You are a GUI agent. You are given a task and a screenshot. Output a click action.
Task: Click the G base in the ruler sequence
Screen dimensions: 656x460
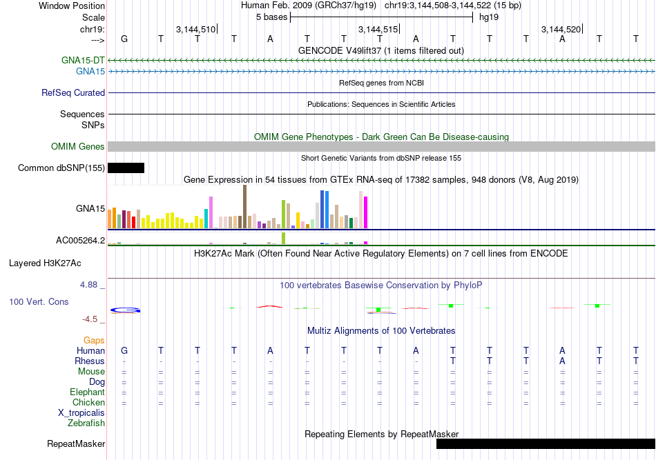pos(124,39)
